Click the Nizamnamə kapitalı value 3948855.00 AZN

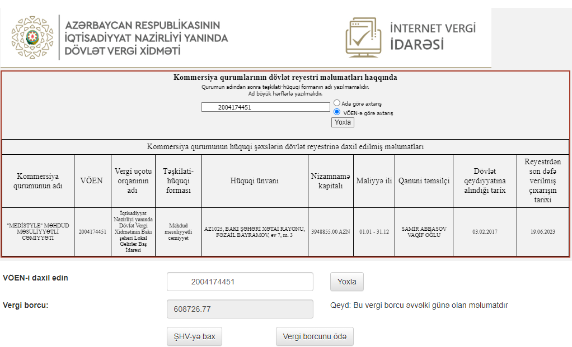(330, 231)
